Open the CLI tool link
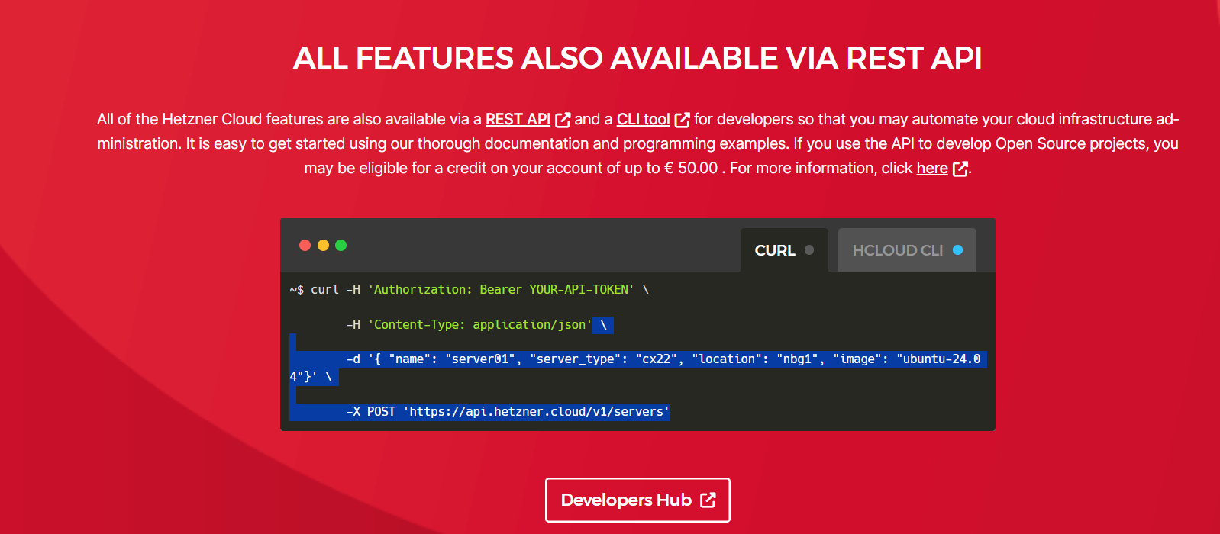The height and width of the screenshot is (534, 1220). 643,120
